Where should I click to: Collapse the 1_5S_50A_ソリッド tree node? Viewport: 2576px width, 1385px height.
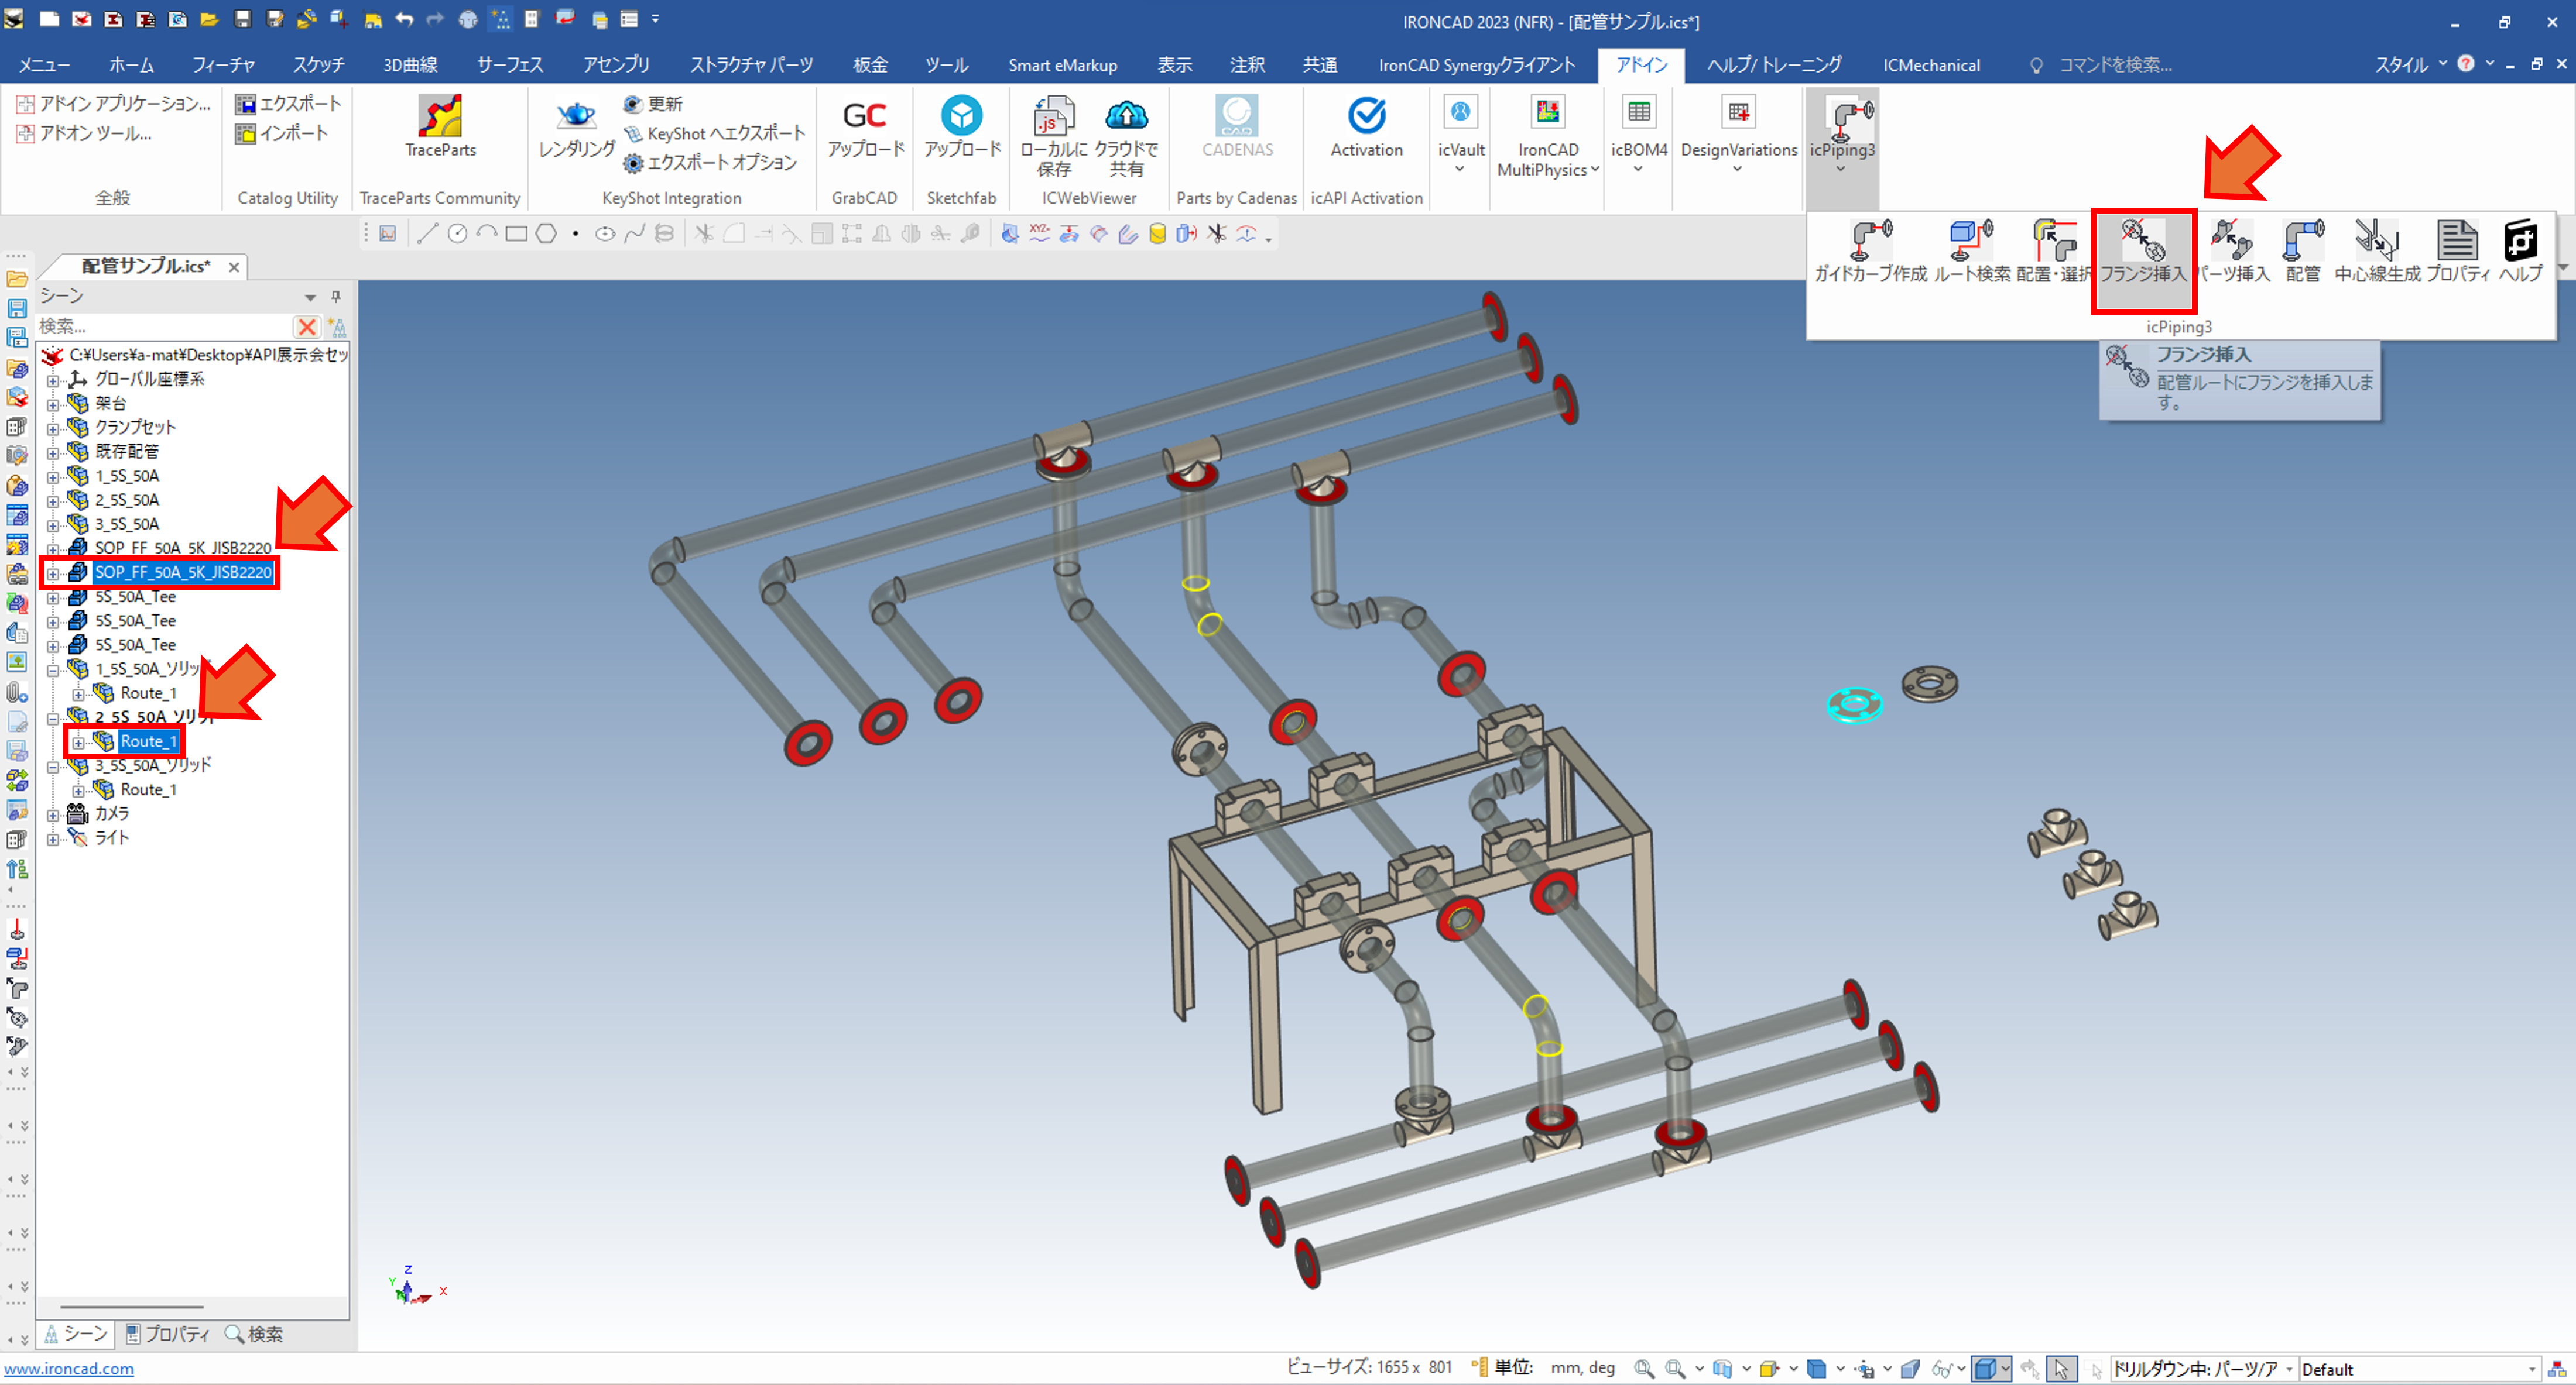coord(53,669)
